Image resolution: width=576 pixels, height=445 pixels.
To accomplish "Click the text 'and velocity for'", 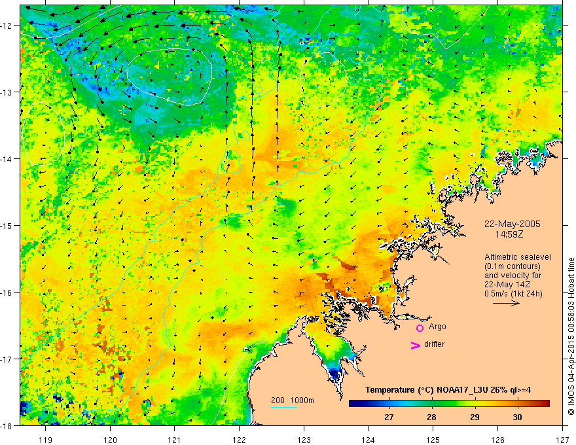I will tap(513, 276).
